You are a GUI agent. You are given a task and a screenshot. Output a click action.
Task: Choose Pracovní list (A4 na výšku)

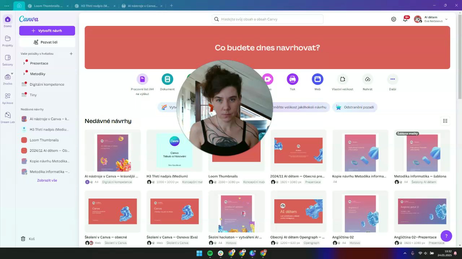[x=142, y=85]
